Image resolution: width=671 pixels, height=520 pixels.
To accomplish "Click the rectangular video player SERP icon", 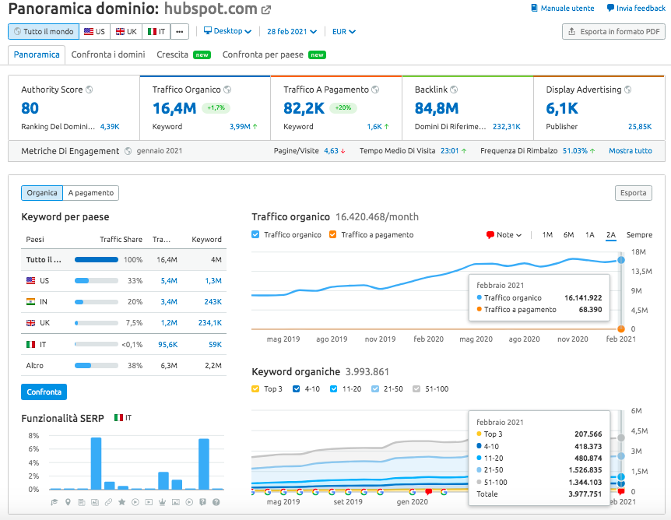I will coord(149,502).
